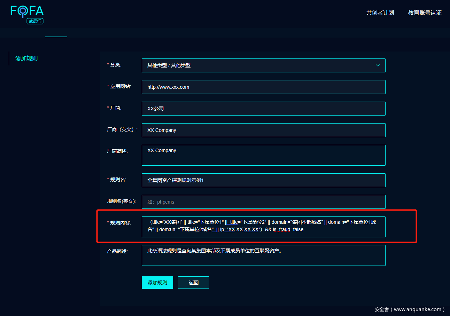The height and width of the screenshot is (316, 450).
Task: Click the 返回 button
Action: coord(193,283)
